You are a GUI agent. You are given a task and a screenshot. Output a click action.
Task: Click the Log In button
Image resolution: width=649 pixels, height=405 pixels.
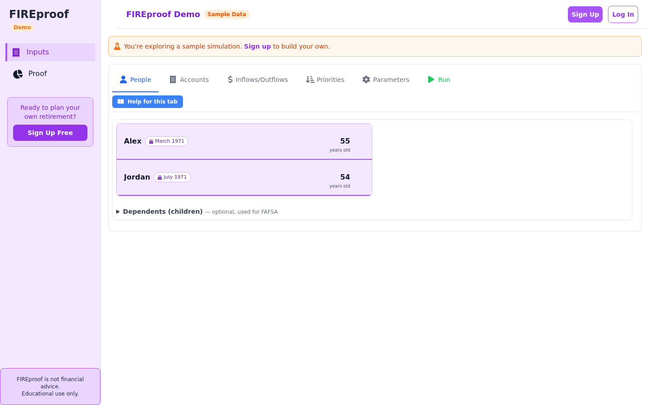(x=623, y=14)
